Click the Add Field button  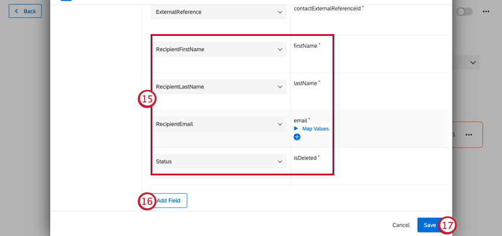coord(169,201)
